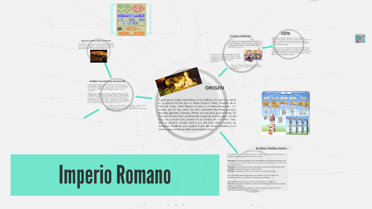The height and width of the screenshot is (209, 372).
Task: Click the Imperio Romano title banner
Action: tap(115, 175)
